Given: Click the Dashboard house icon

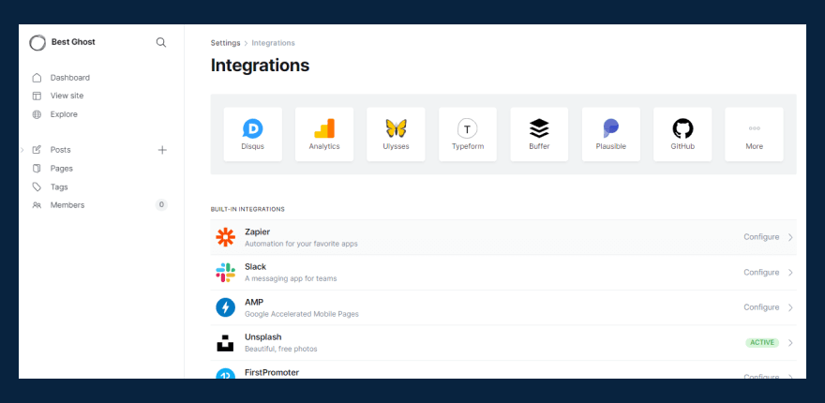Looking at the screenshot, I should point(37,78).
